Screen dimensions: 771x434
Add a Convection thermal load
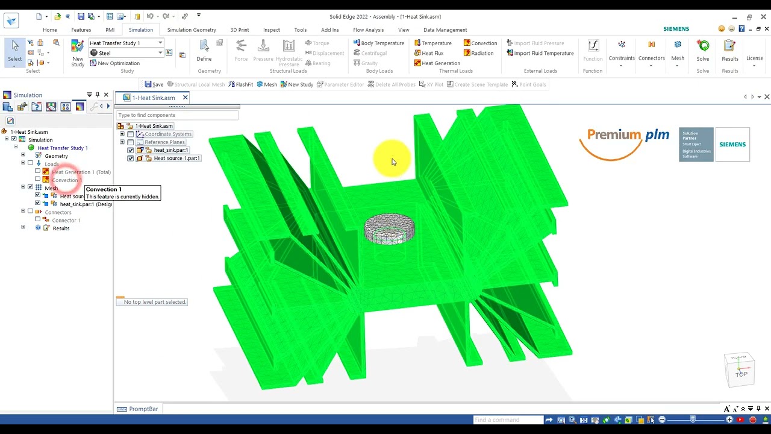[x=480, y=43]
